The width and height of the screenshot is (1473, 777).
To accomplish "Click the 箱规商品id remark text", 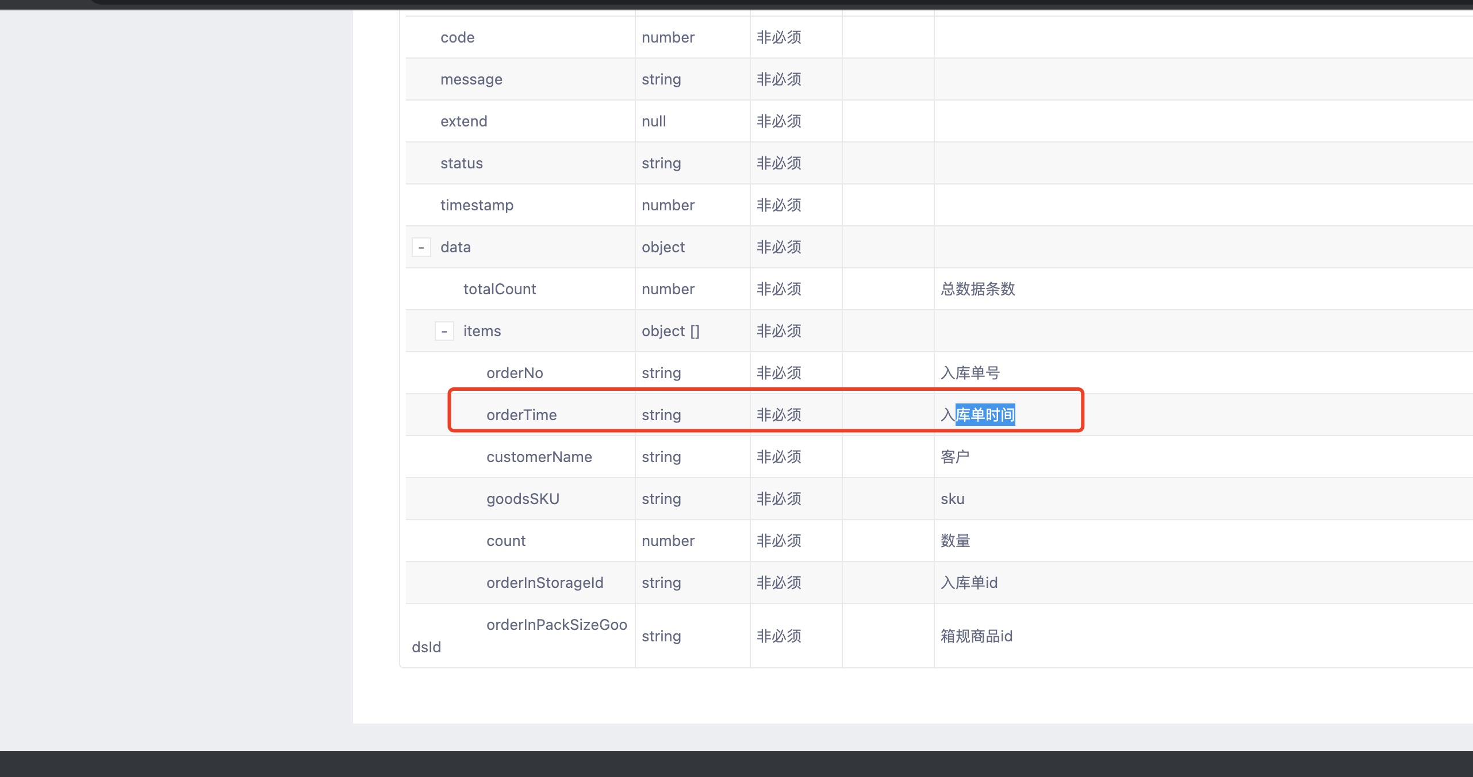I will coord(976,636).
